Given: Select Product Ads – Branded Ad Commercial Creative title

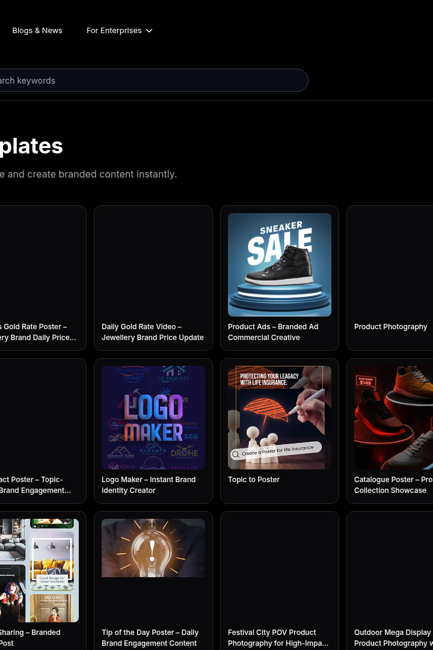Looking at the screenshot, I should [x=273, y=332].
